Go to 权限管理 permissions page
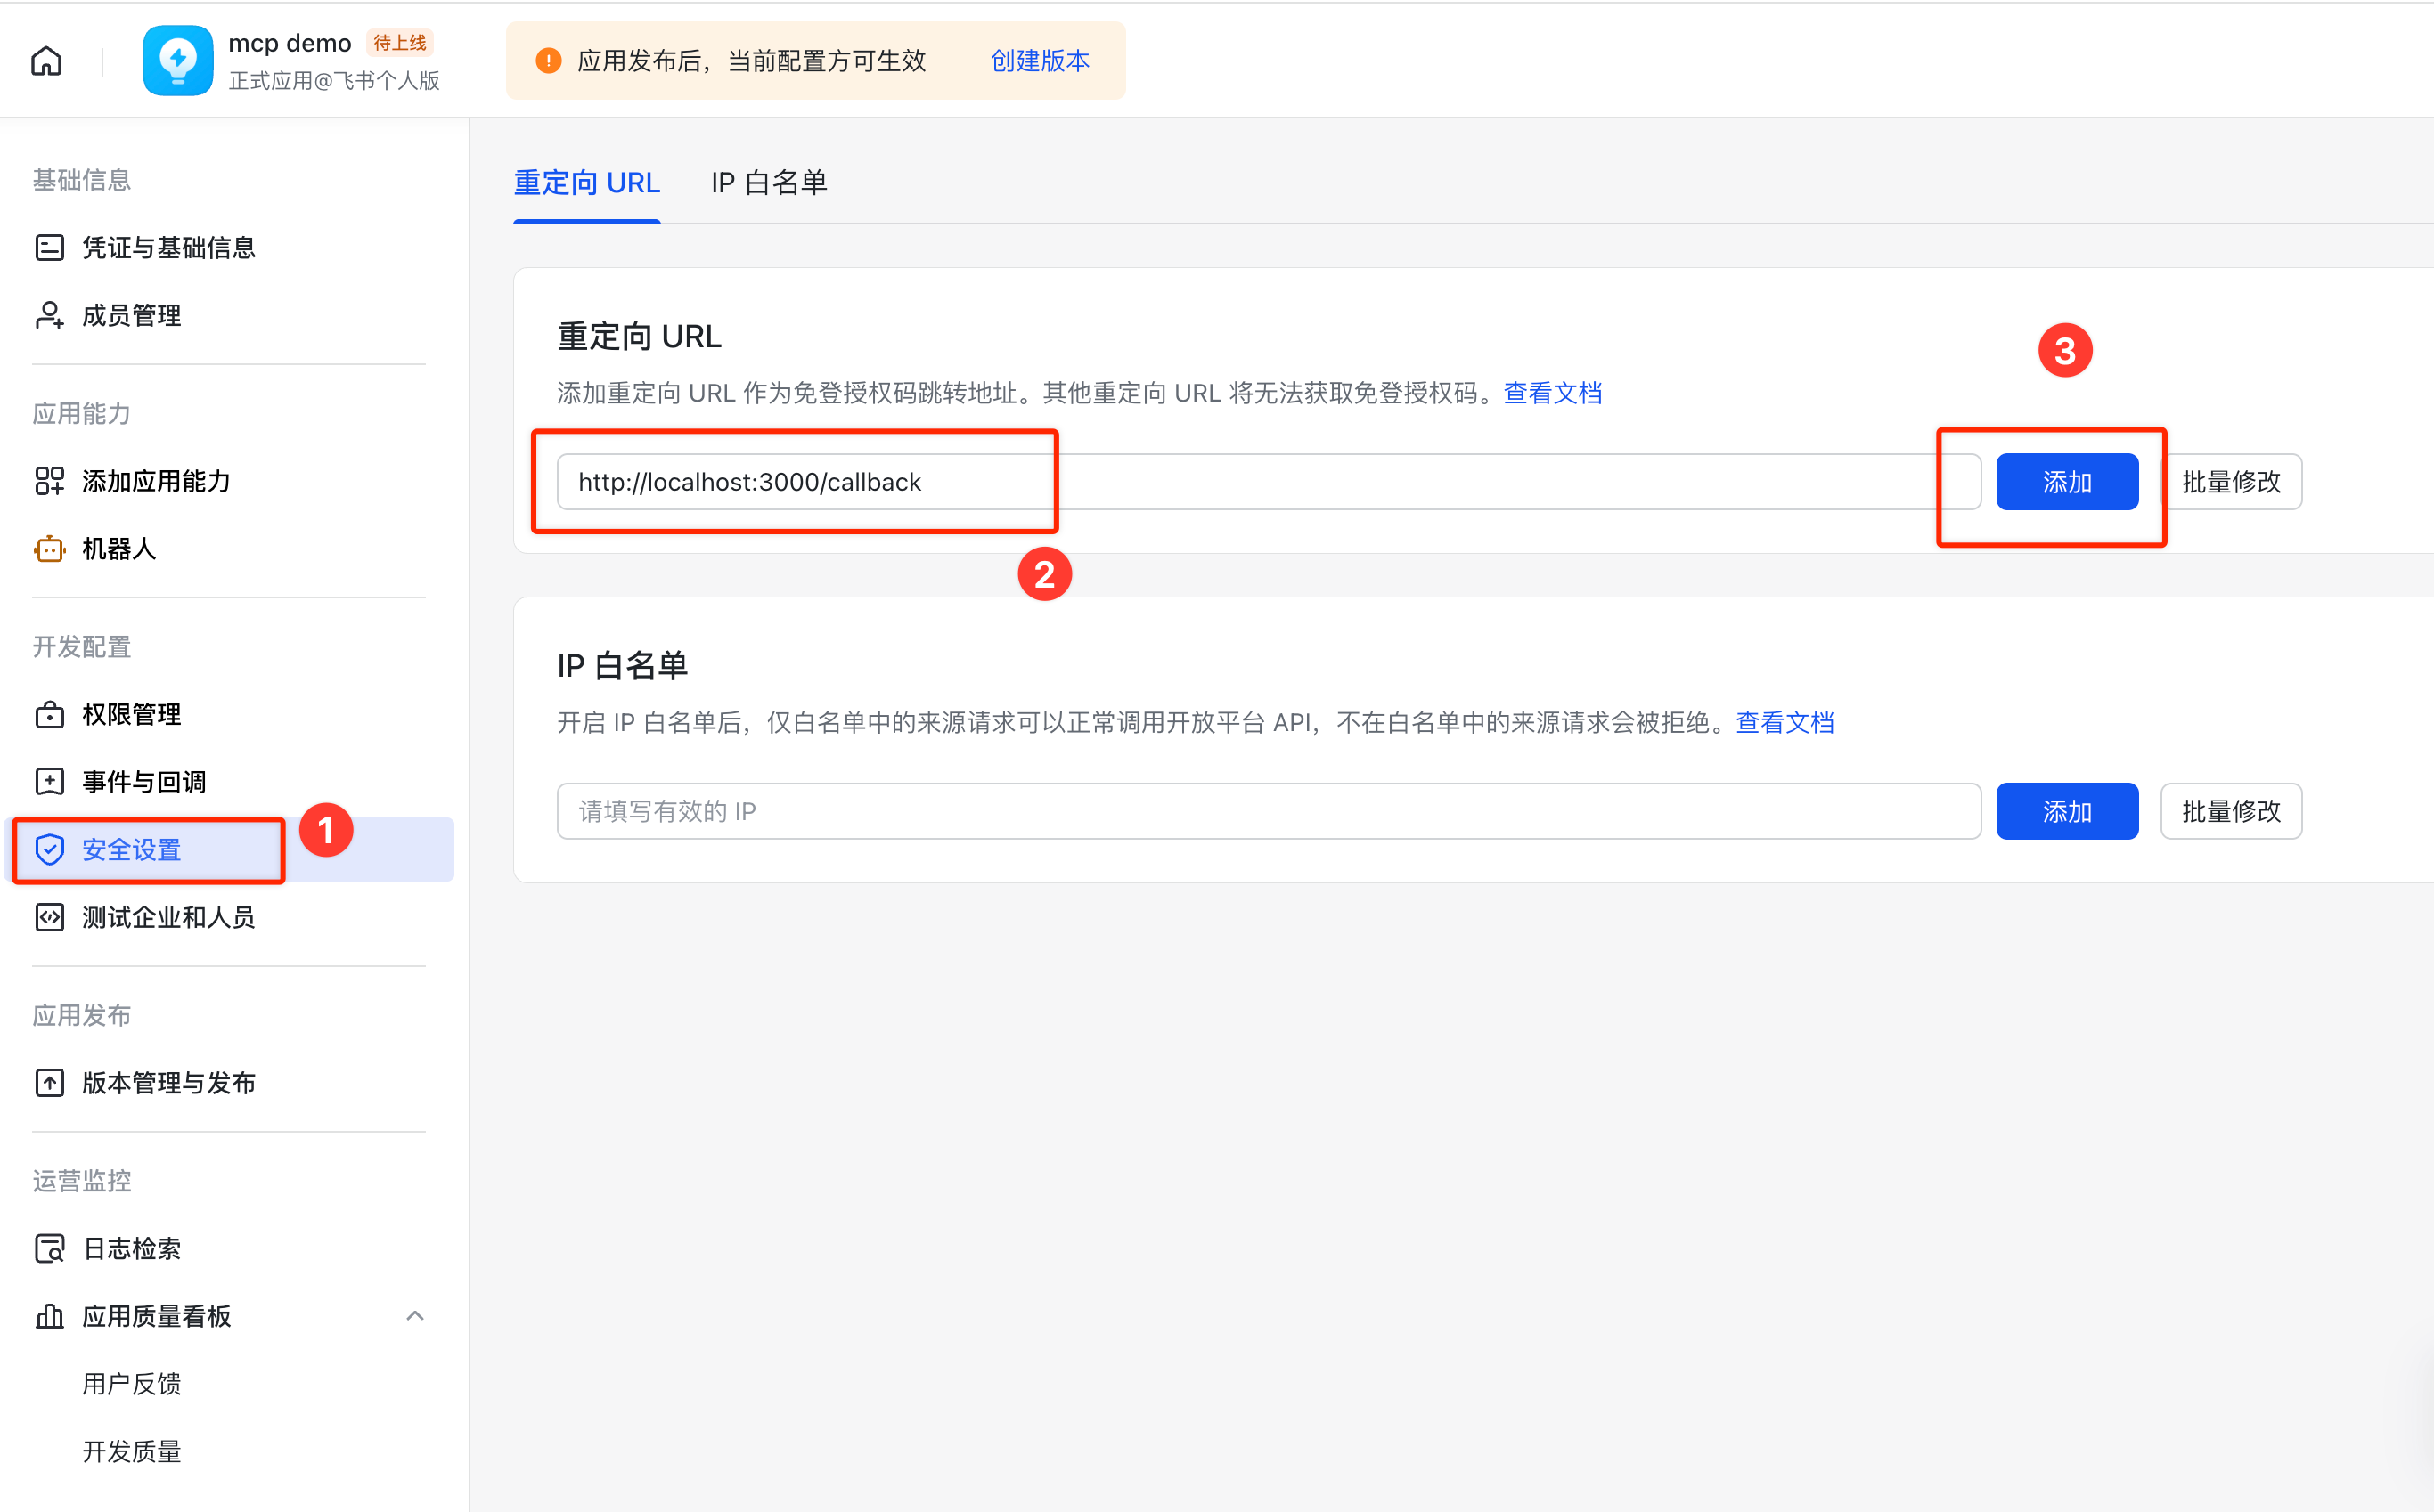The height and width of the screenshot is (1512, 2434). [131, 714]
